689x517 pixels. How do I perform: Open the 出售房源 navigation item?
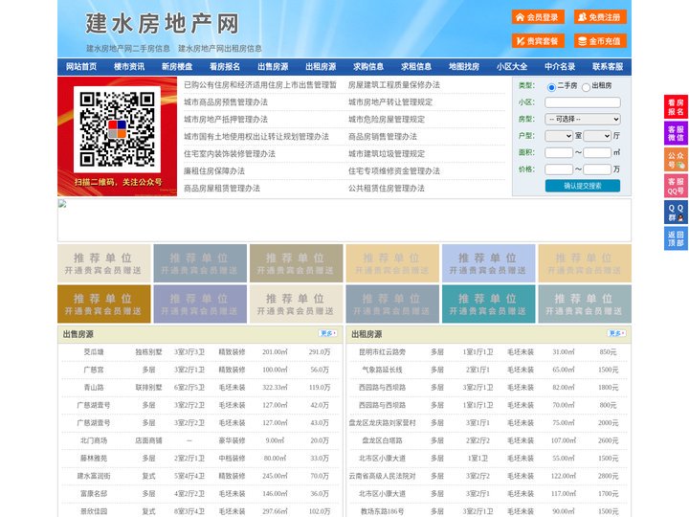273,67
